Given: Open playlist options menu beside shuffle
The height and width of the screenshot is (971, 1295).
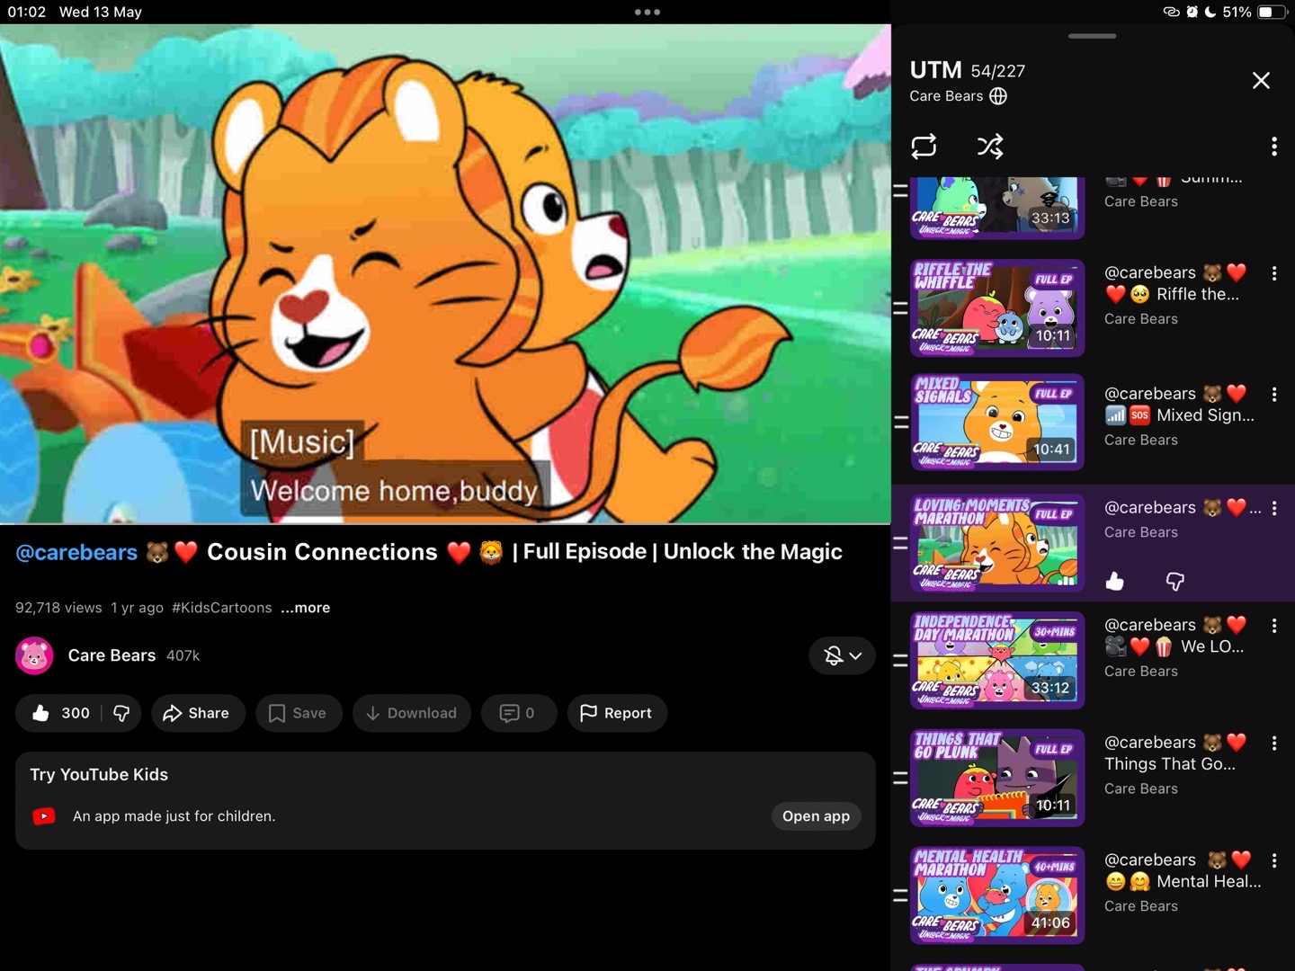Looking at the screenshot, I should (x=1274, y=147).
